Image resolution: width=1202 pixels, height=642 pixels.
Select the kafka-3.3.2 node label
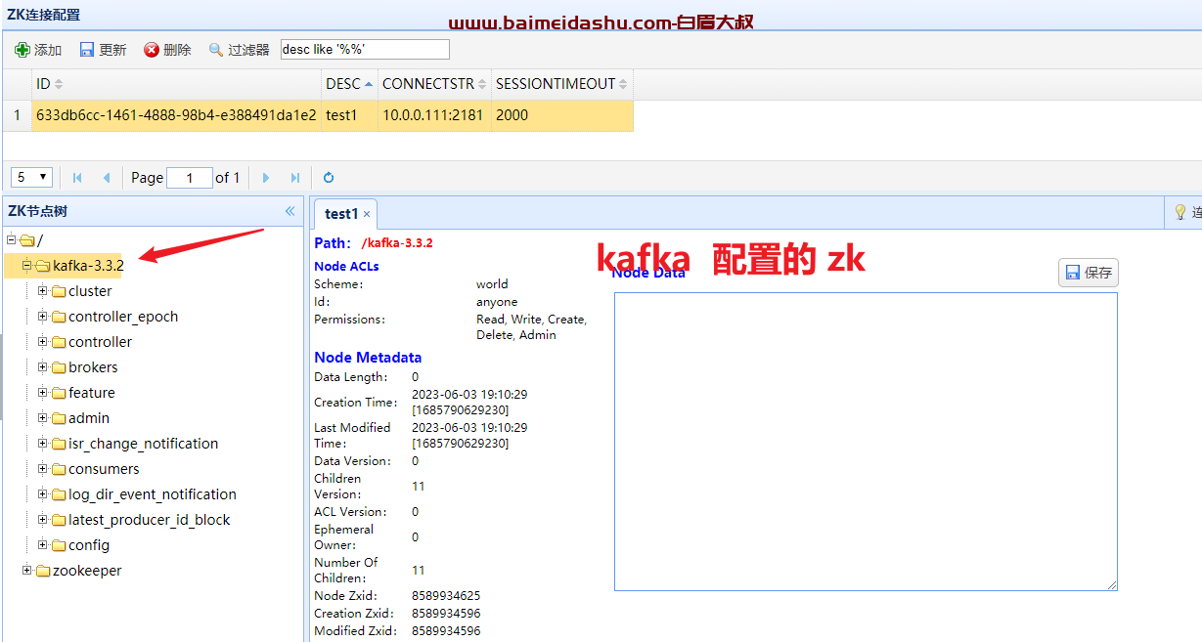click(x=88, y=266)
